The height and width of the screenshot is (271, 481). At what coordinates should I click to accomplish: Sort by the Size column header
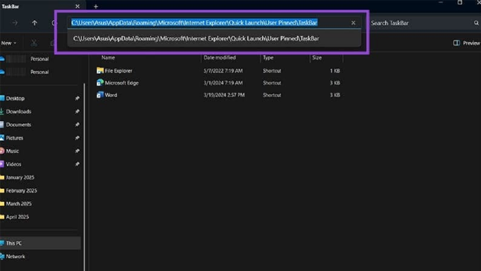tap(317, 57)
